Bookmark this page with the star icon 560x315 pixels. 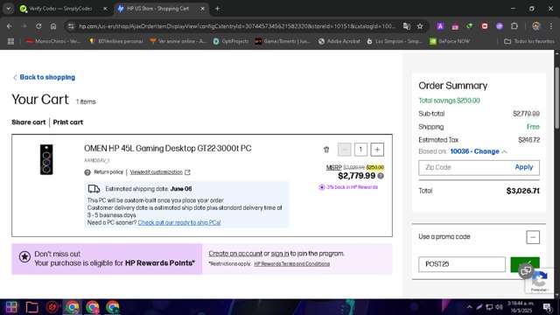420,26
